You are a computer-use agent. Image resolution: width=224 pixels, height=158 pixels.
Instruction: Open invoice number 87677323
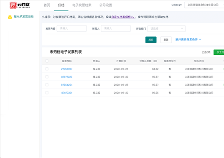(67, 77)
